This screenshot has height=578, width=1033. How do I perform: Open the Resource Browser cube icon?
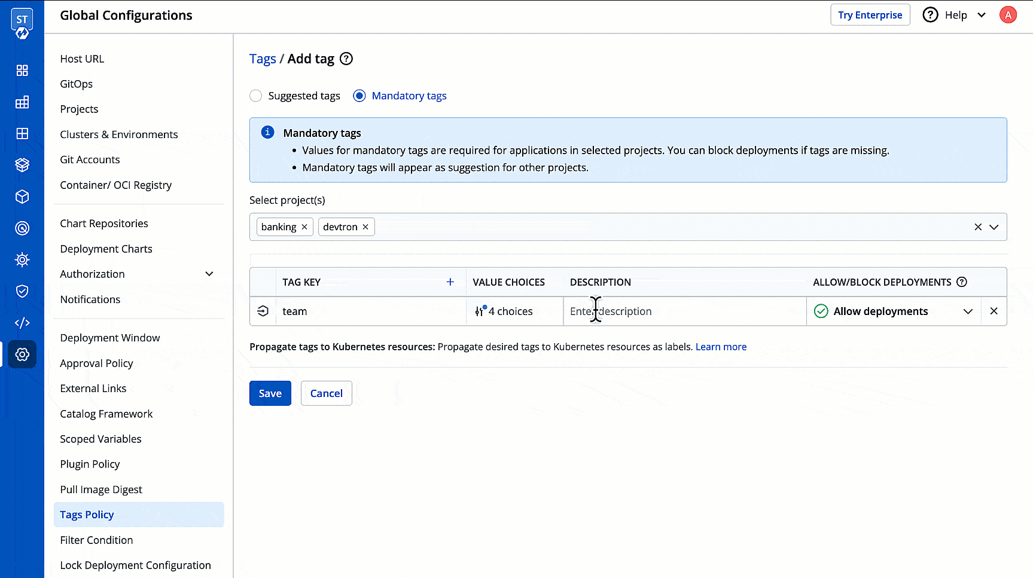coord(22,196)
